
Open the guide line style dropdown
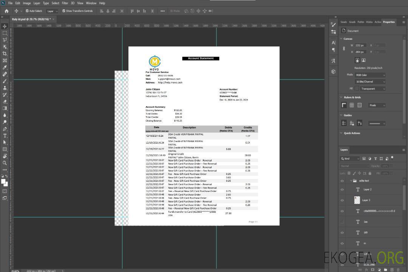pos(377,124)
